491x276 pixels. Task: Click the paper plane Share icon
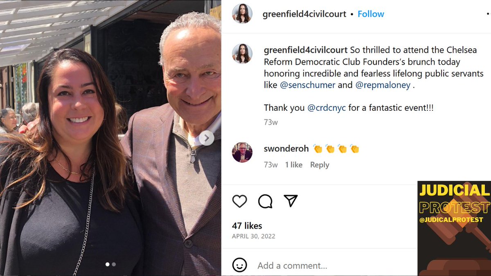(291, 201)
